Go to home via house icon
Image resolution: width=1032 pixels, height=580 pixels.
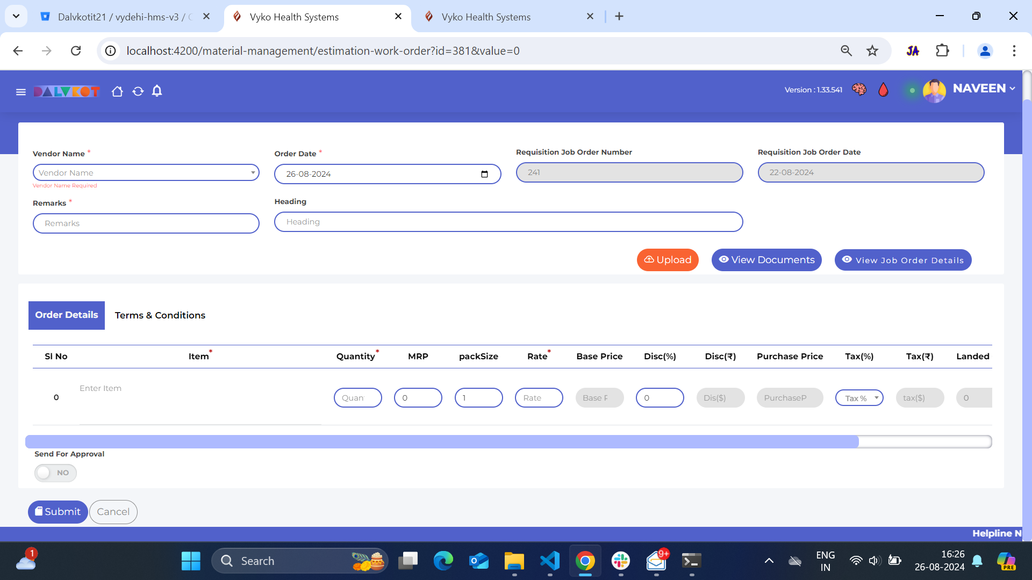117,91
